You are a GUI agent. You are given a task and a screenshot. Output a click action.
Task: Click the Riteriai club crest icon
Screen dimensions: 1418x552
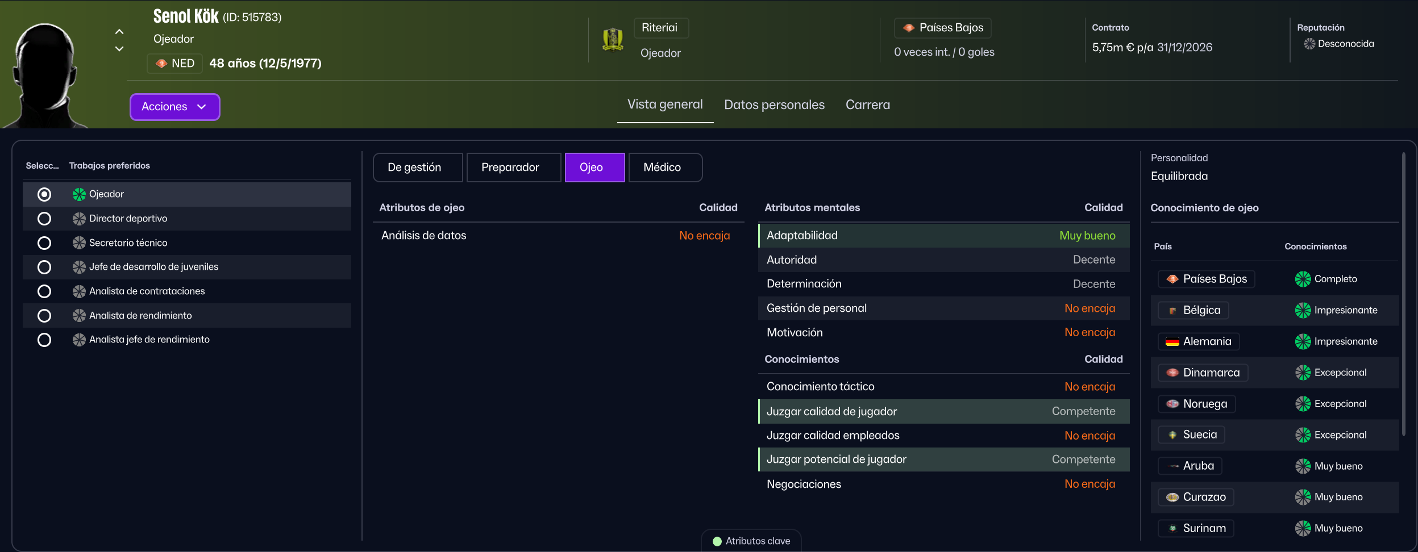pos(613,40)
